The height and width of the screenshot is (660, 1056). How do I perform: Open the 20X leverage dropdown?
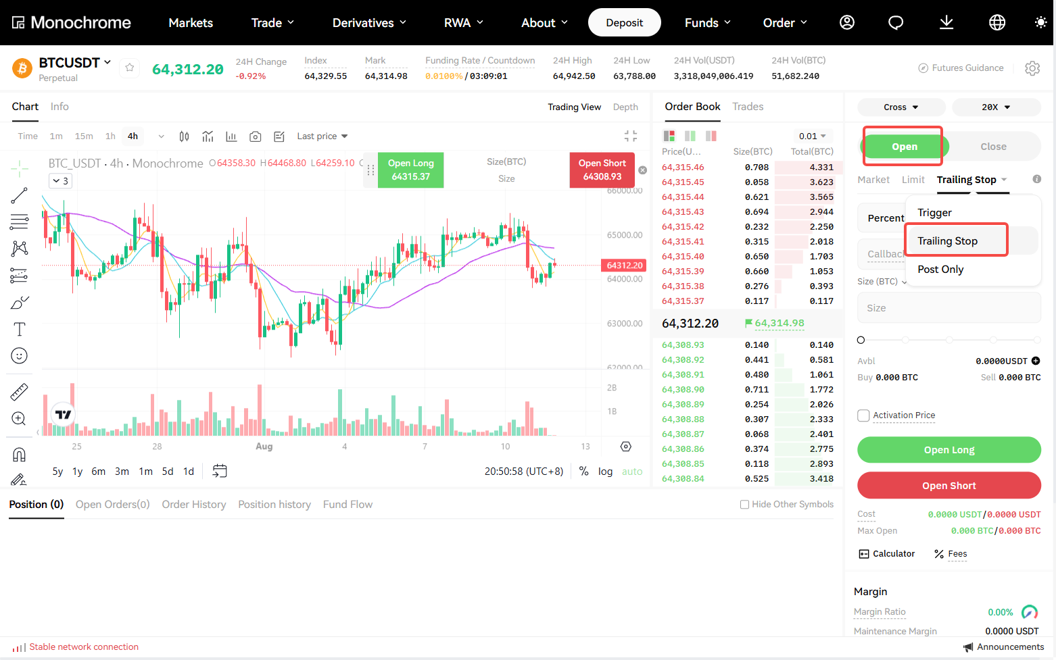point(997,107)
